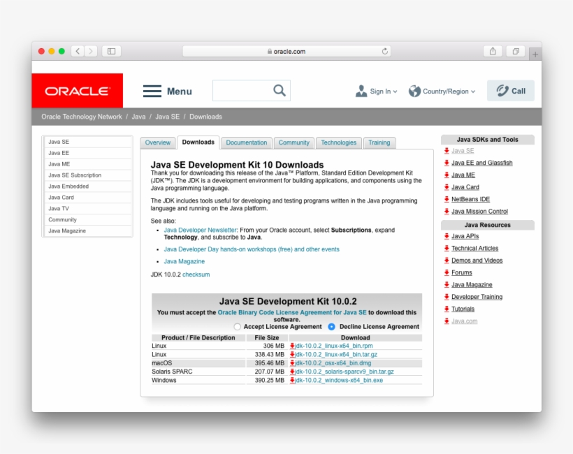
Task: Click red arrow icon beside Tutorials
Action: click(447, 309)
